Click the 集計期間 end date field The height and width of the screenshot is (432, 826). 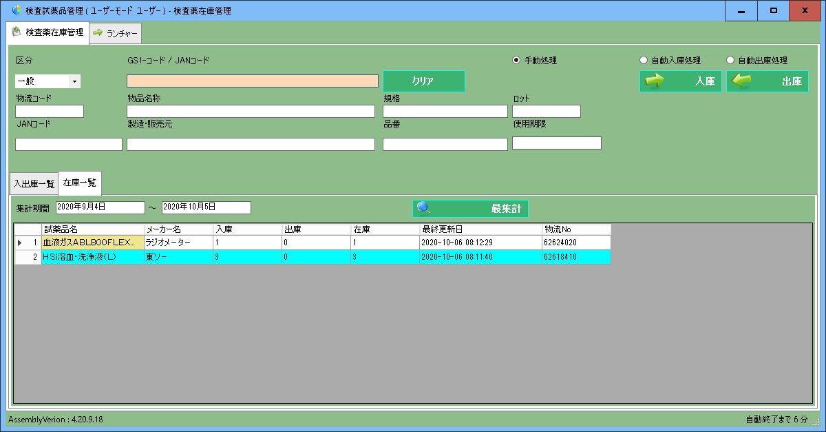(x=205, y=207)
